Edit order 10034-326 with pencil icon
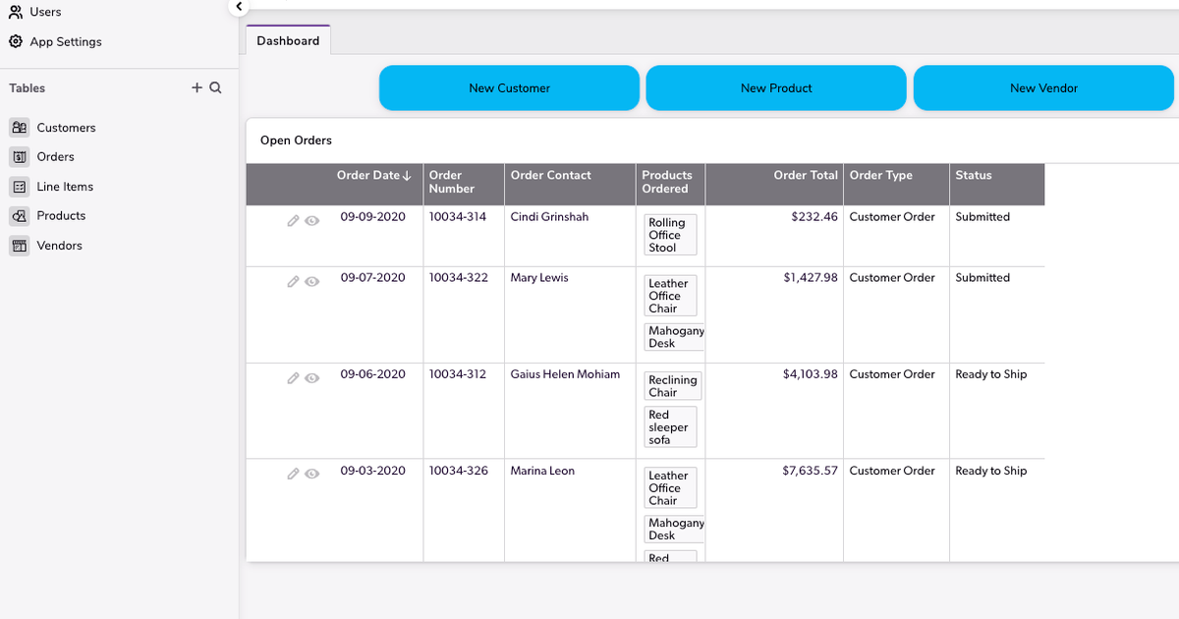Image resolution: width=1179 pixels, height=619 pixels. point(293,474)
